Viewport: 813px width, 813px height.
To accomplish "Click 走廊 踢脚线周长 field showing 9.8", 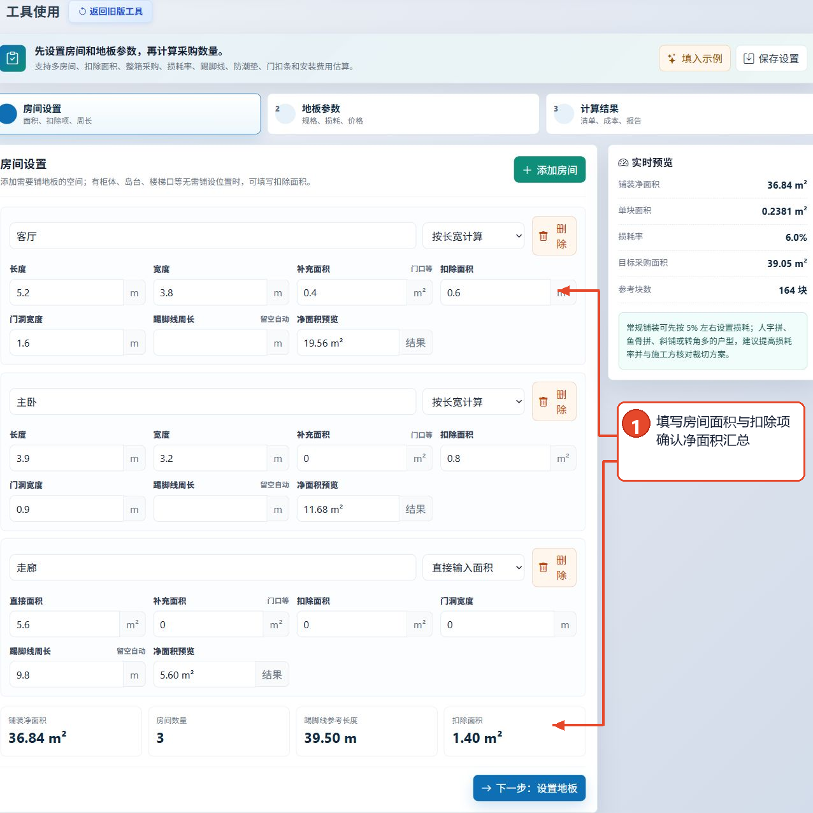I will pyautogui.click(x=66, y=675).
